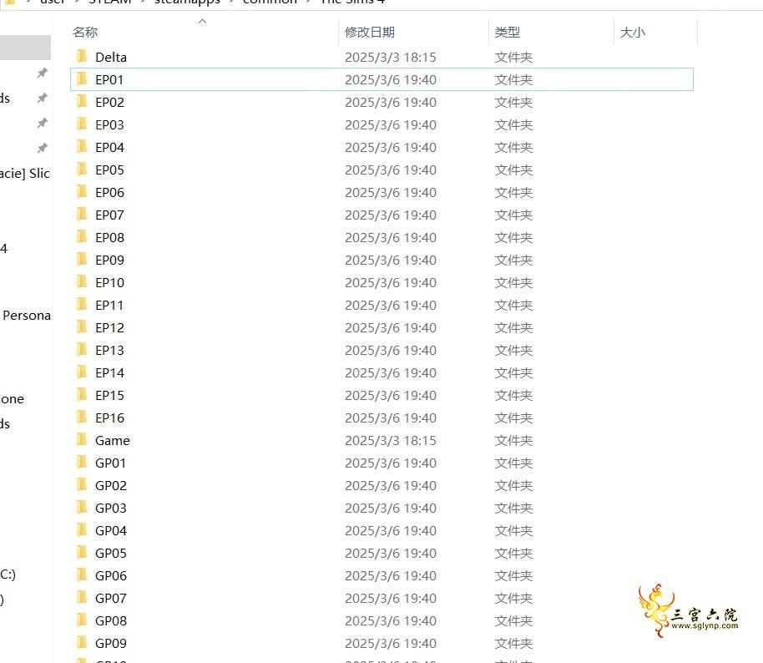Click the modified date in the Game row
The height and width of the screenshot is (663, 763).
click(x=390, y=441)
